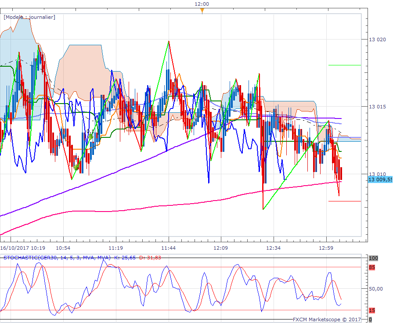
Task: Select the current price tag 13 009,55
Action: (380, 179)
